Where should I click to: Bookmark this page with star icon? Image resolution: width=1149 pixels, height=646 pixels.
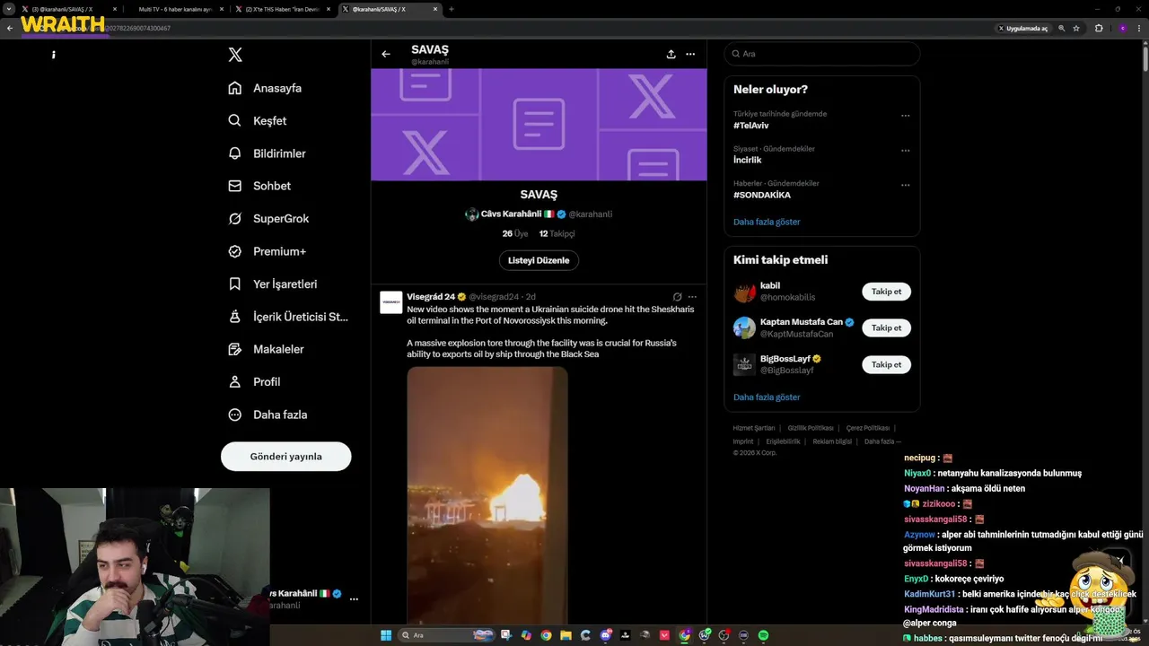pyautogui.click(x=1076, y=29)
